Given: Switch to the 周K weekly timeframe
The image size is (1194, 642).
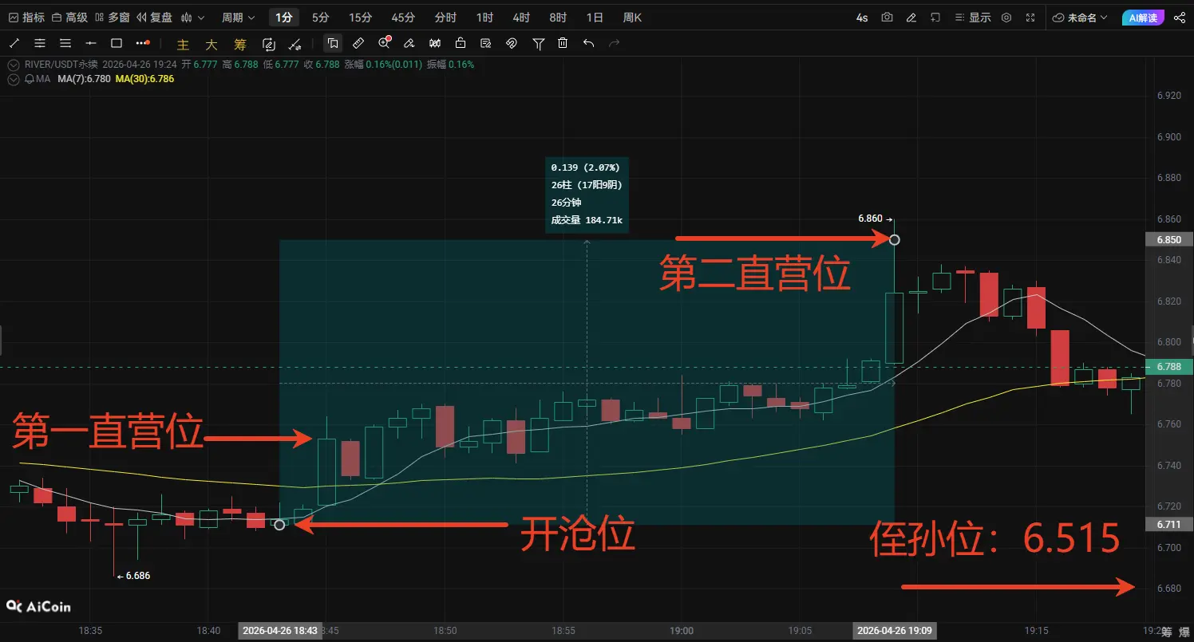Looking at the screenshot, I should 632,18.
